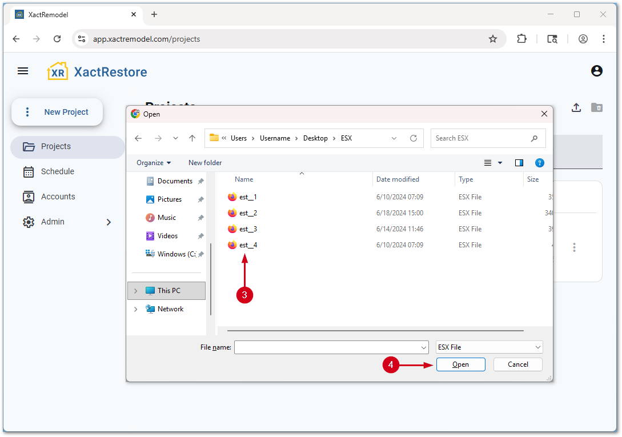Go to Accounts in sidebar
This screenshot has height=437, width=622.
point(58,197)
